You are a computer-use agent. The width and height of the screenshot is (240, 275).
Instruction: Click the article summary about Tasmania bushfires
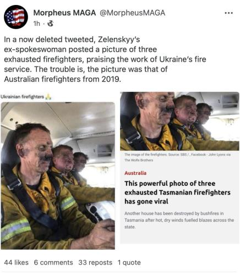(179, 220)
